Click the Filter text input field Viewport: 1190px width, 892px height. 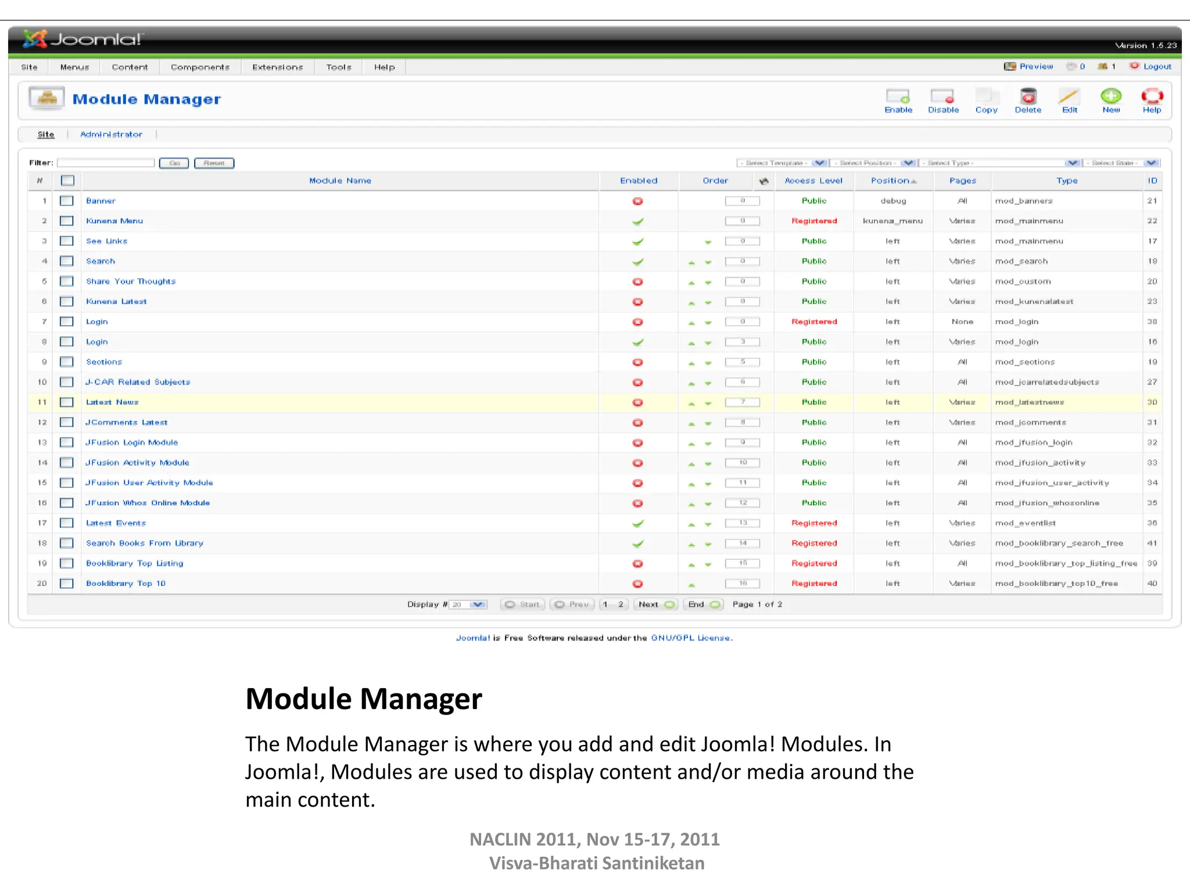tap(106, 163)
